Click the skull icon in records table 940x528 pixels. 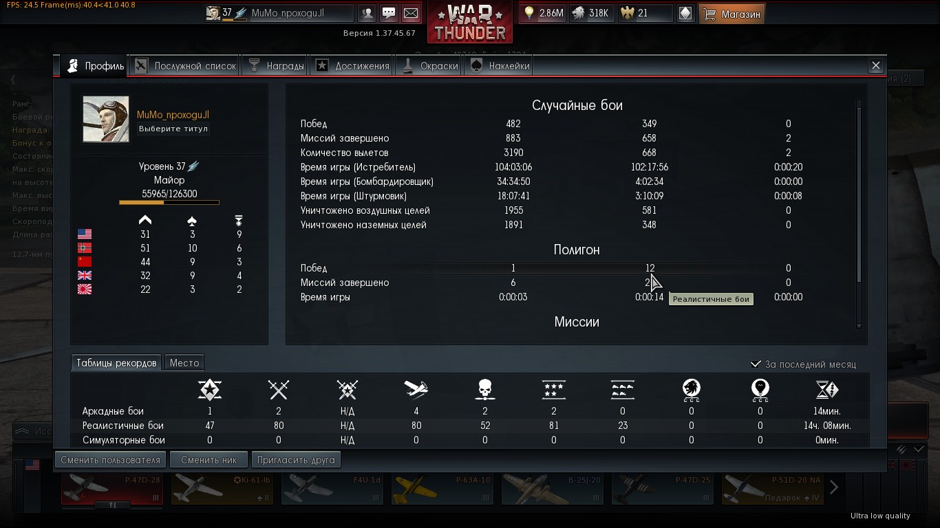(485, 390)
